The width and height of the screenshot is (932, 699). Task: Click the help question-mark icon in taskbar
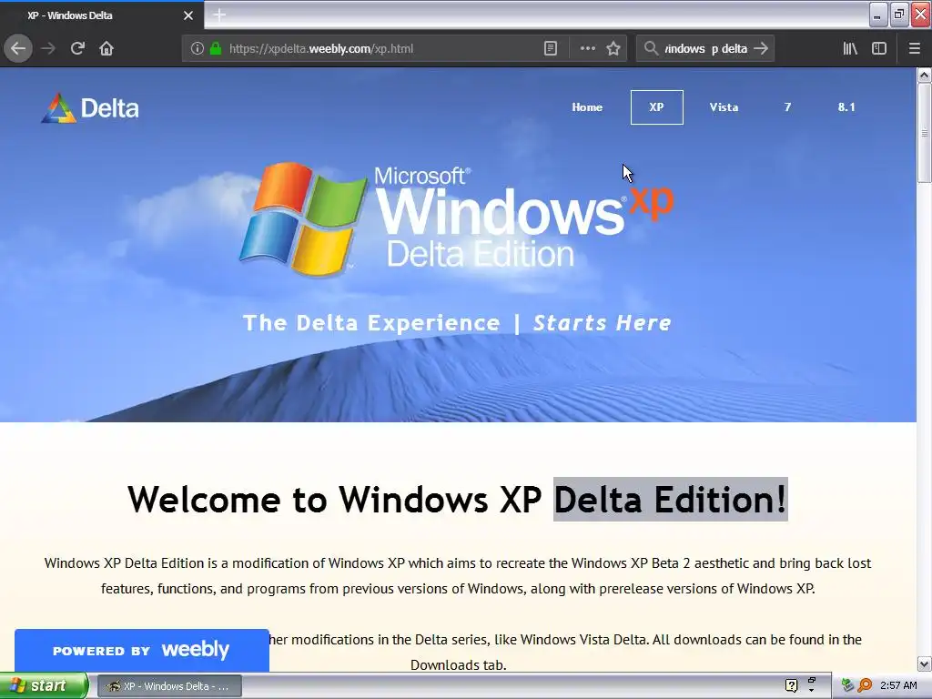(791, 686)
